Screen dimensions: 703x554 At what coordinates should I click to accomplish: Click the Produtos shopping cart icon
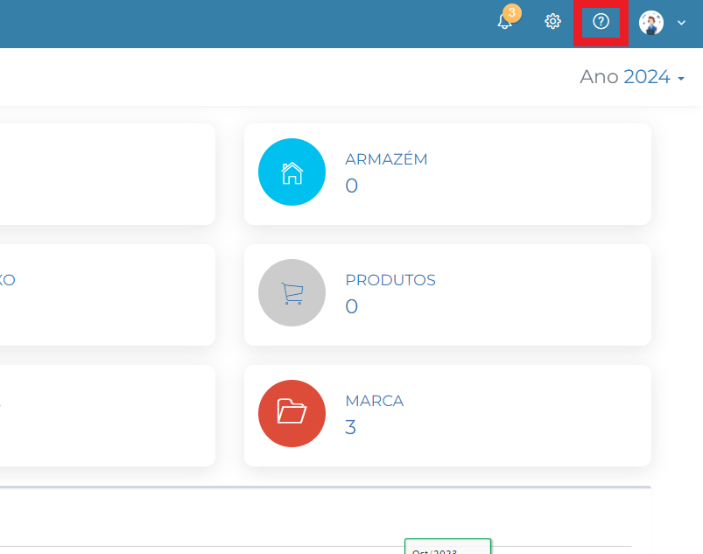pos(292,292)
